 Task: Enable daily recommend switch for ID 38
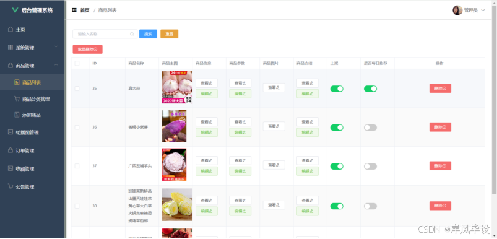tap(370, 206)
